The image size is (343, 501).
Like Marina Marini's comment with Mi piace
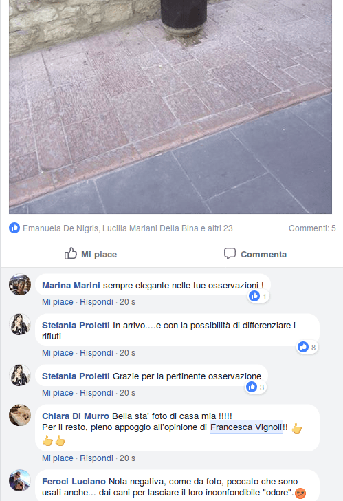click(x=58, y=302)
